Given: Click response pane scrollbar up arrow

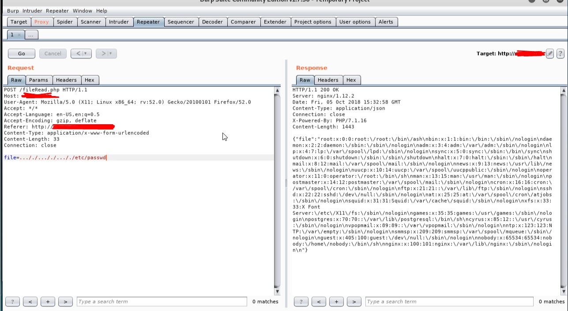Looking at the screenshot, I should (x=563, y=90).
